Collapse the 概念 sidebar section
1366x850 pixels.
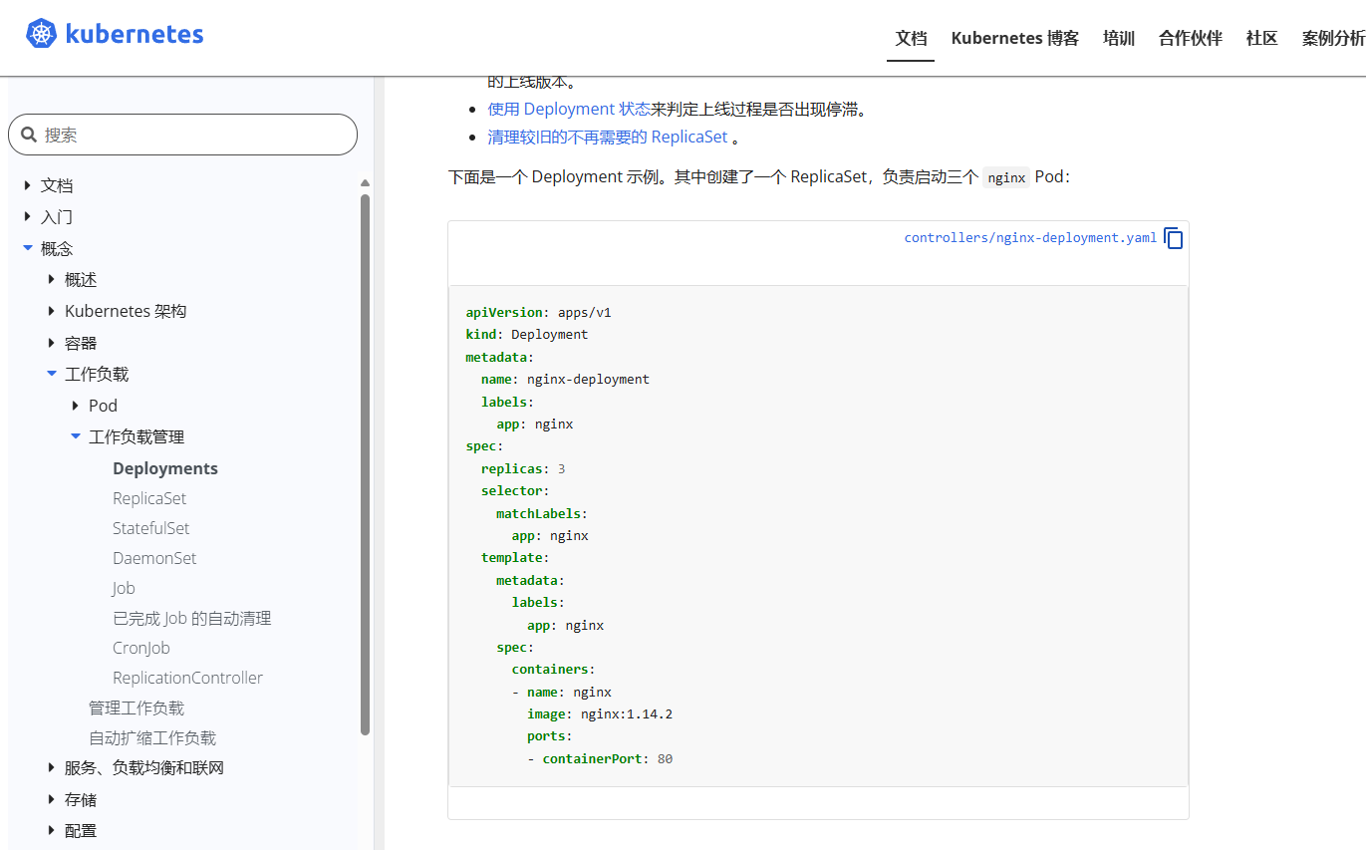(x=27, y=248)
